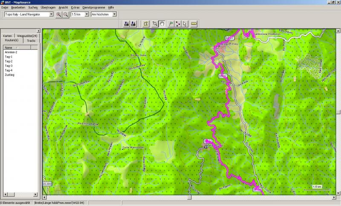Click the map's vertical scrollbar thumb
The image size is (341, 206).
(338, 112)
